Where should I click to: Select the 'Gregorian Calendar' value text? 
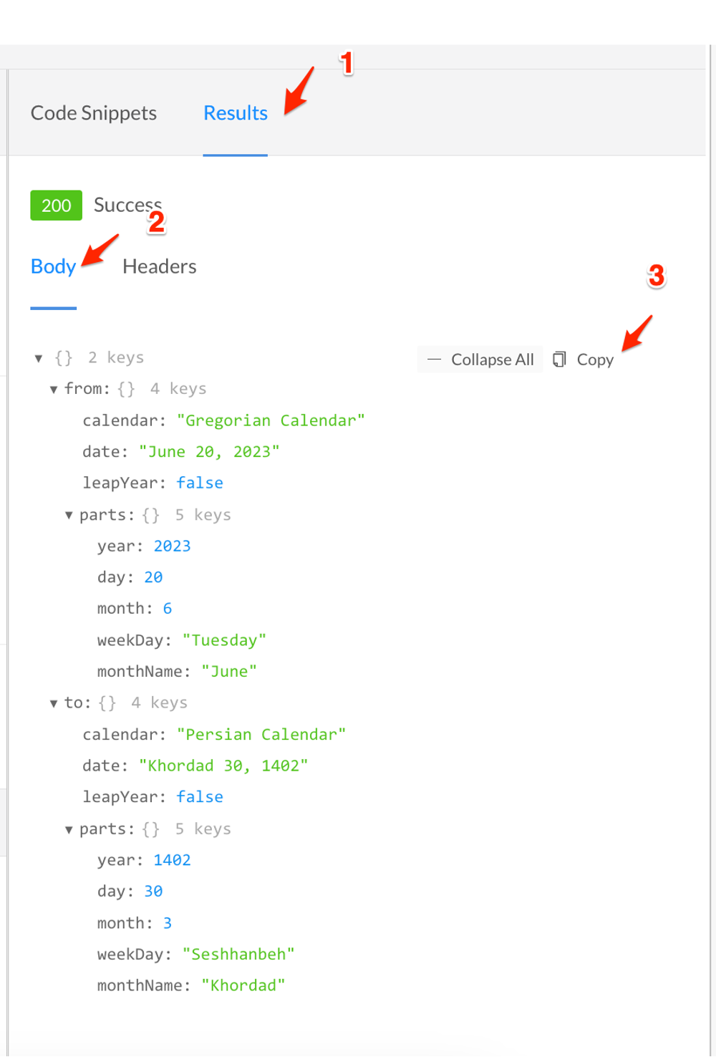coord(271,420)
